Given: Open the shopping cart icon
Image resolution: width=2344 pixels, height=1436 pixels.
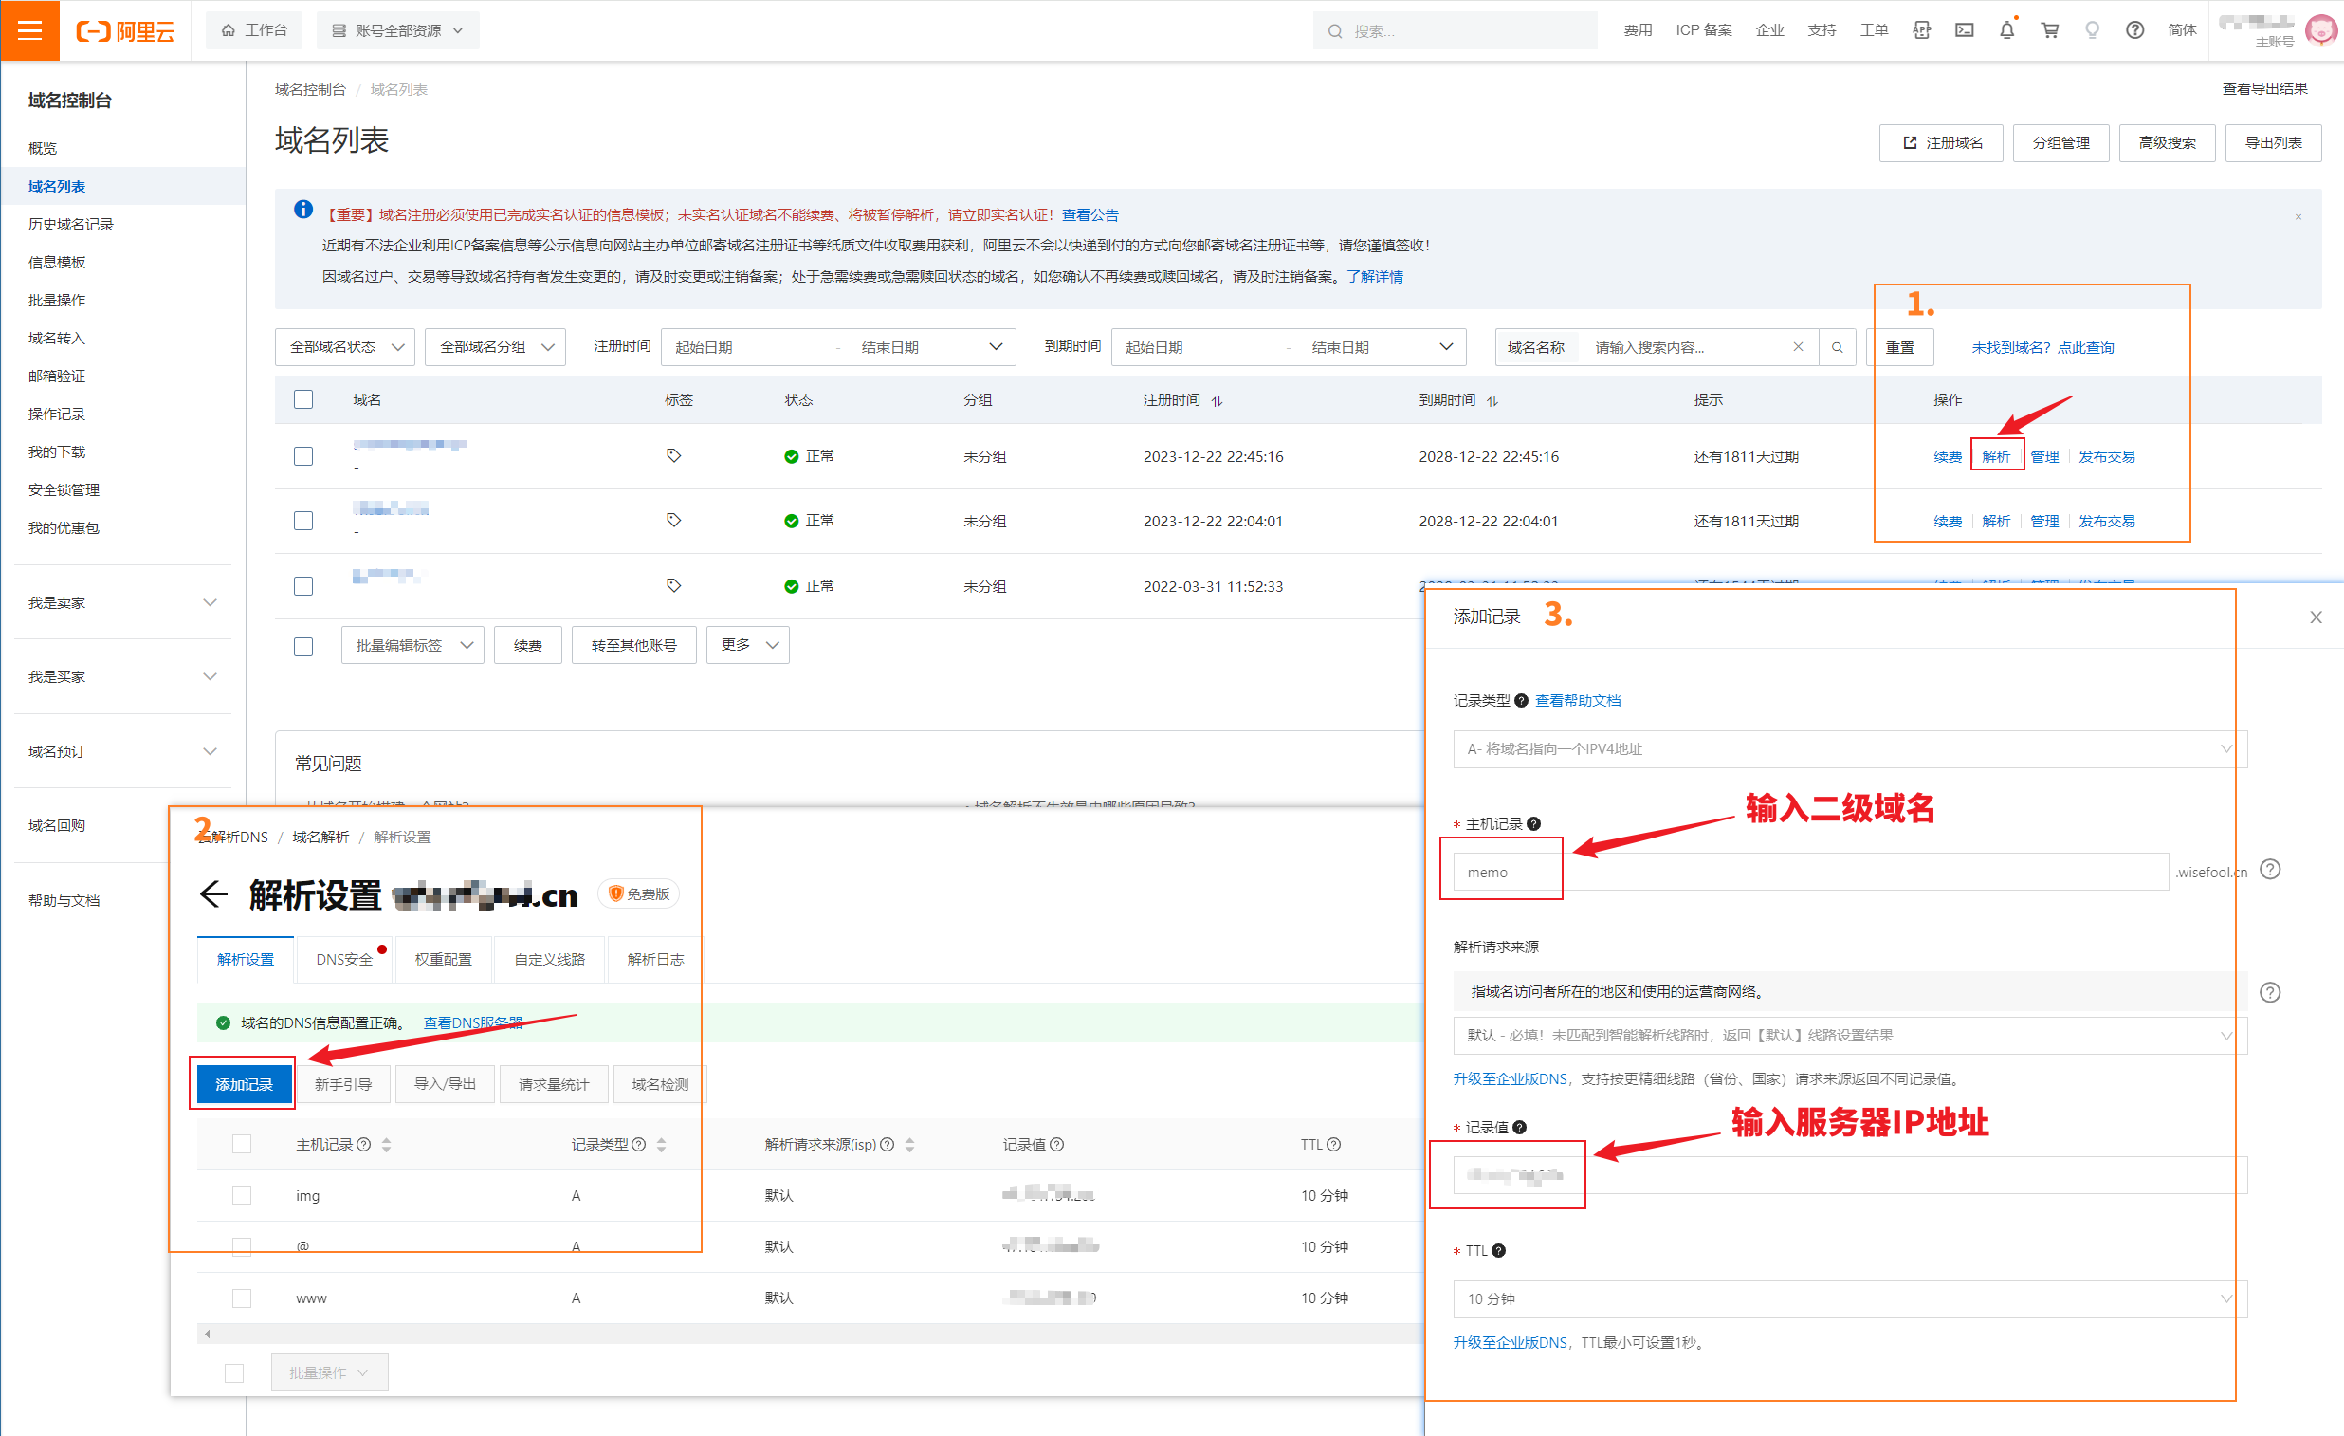Looking at the screenshot, I should coord(2050,30).
